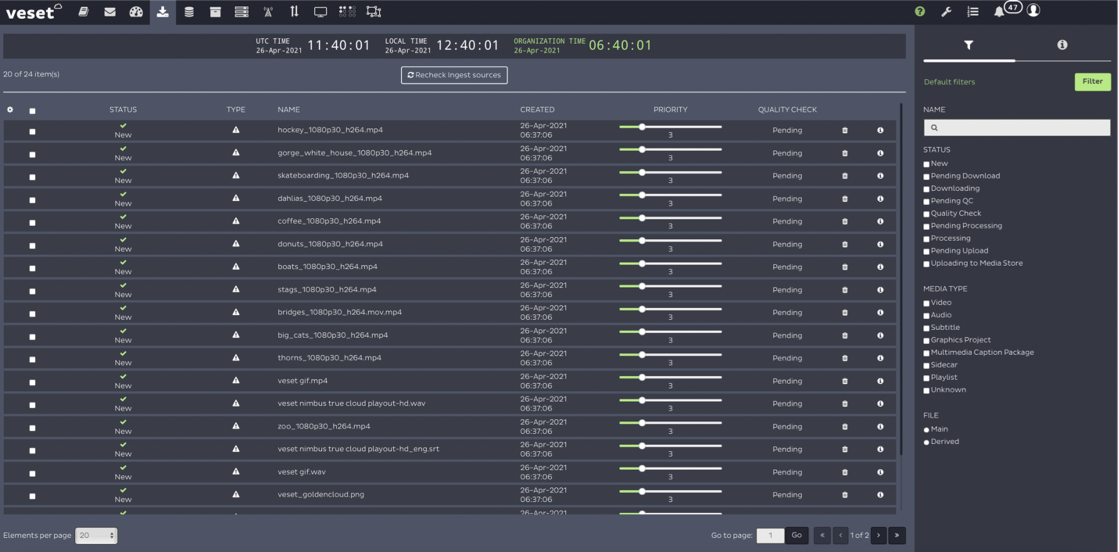1119x552 pixels.
Task: Click priority slider for donuts_1080p30_h264.mp4
Action: pyautogui.click(x=643, y=240)
